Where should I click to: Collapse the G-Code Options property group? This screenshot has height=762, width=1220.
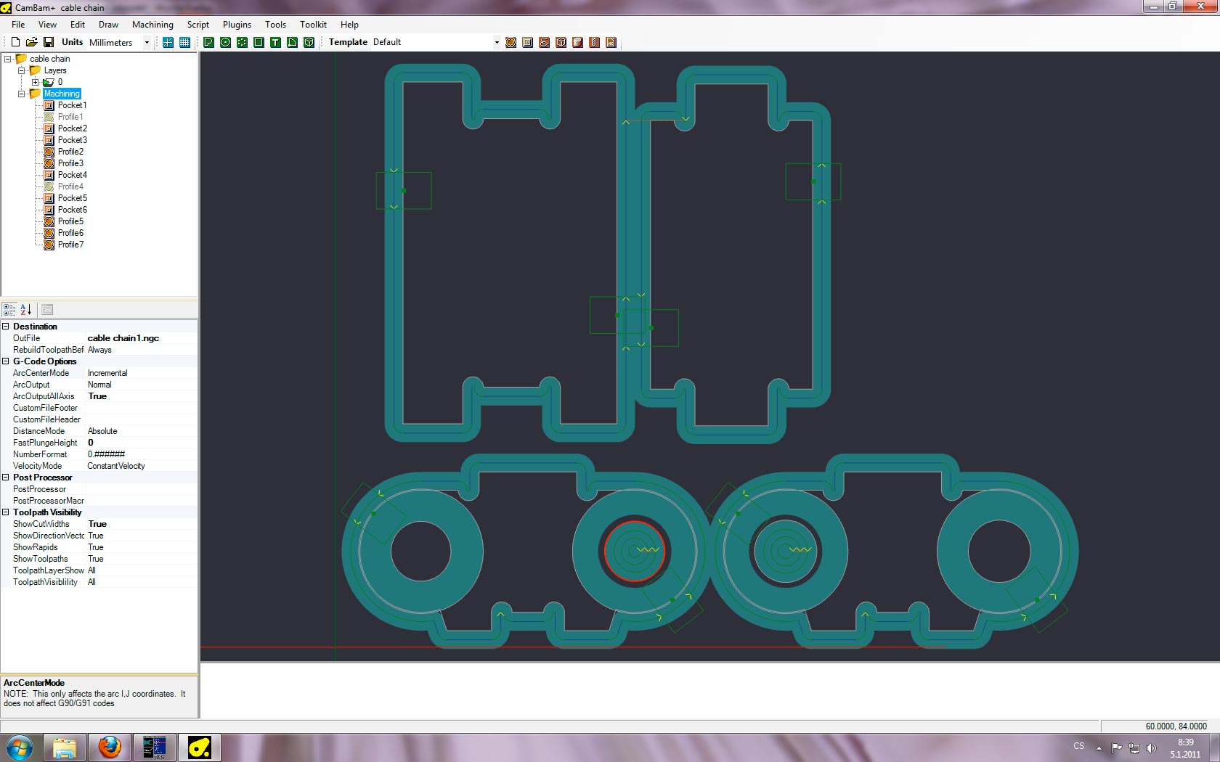pyautogui.click(x=6, y=361)
